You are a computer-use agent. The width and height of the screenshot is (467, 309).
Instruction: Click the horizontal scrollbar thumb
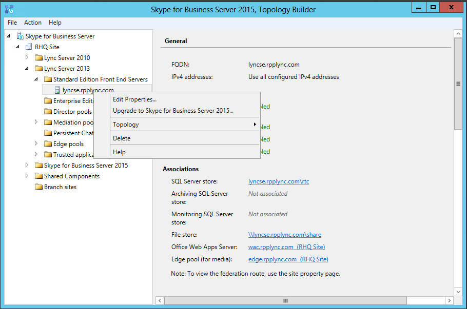(x=285, y=301)
